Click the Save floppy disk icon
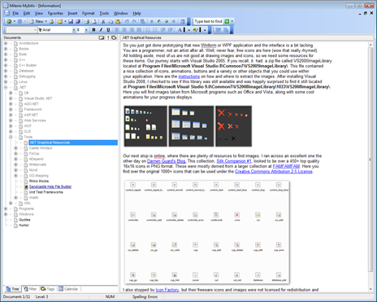Screen dimensions: 377x302 [71, 21]
